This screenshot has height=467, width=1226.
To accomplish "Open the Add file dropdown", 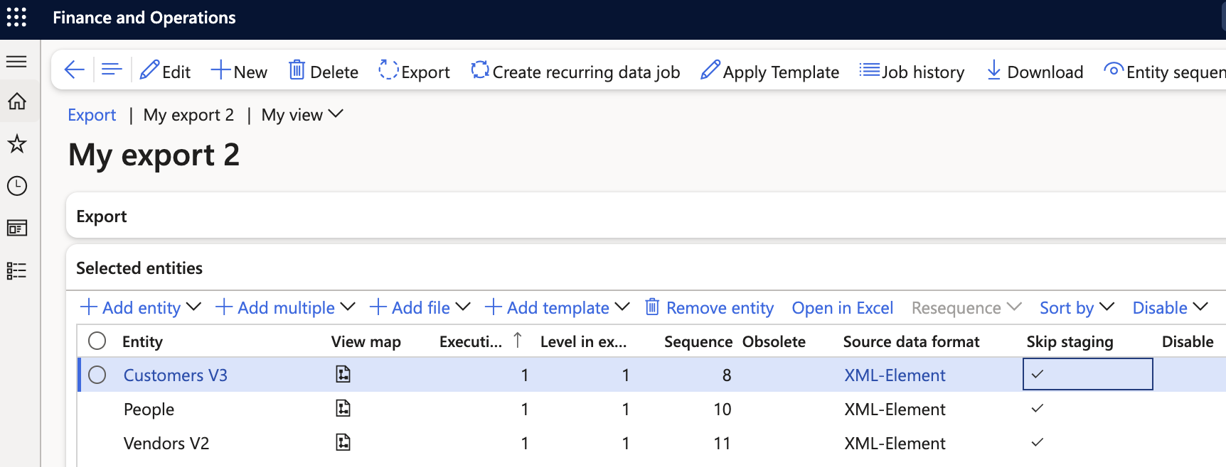I will (420, 307).
